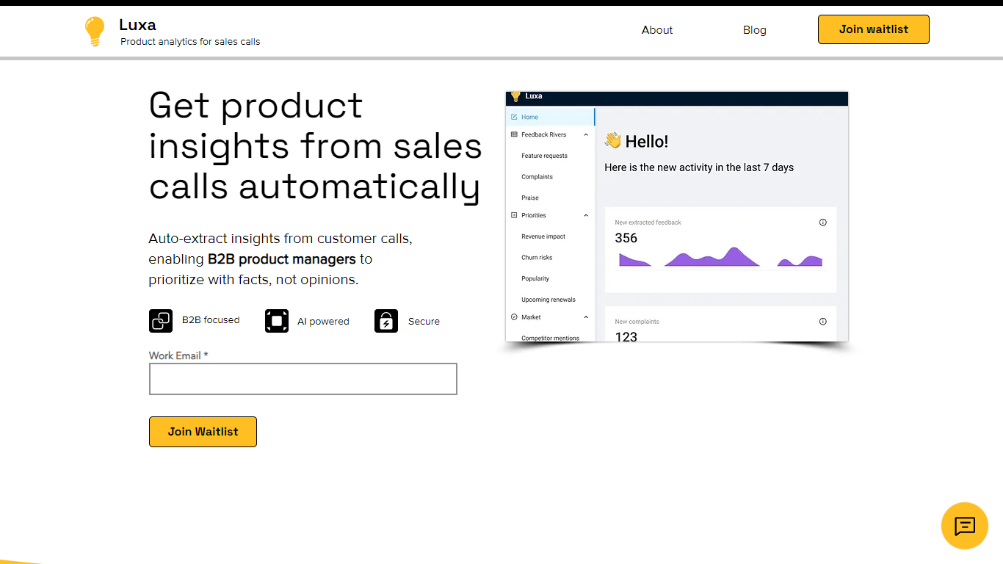Screen dimensions: 1003x564
Task: Click the Luxa lightbulb logo
Action: 94,31
